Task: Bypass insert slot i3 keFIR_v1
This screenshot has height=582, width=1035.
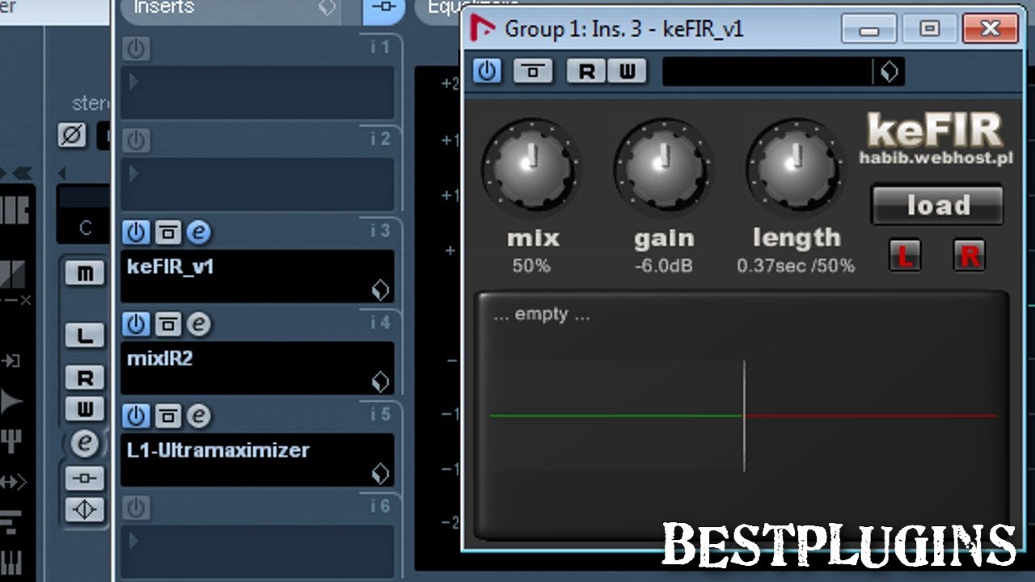Action: [x=167, y=233]
